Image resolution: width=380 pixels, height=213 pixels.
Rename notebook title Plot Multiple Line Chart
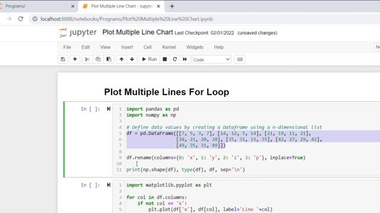(x=137, y=33)
